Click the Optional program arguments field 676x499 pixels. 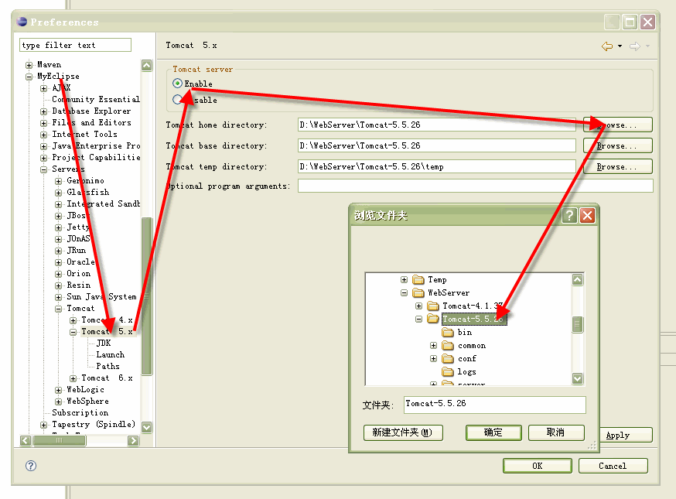pos(475,186)
